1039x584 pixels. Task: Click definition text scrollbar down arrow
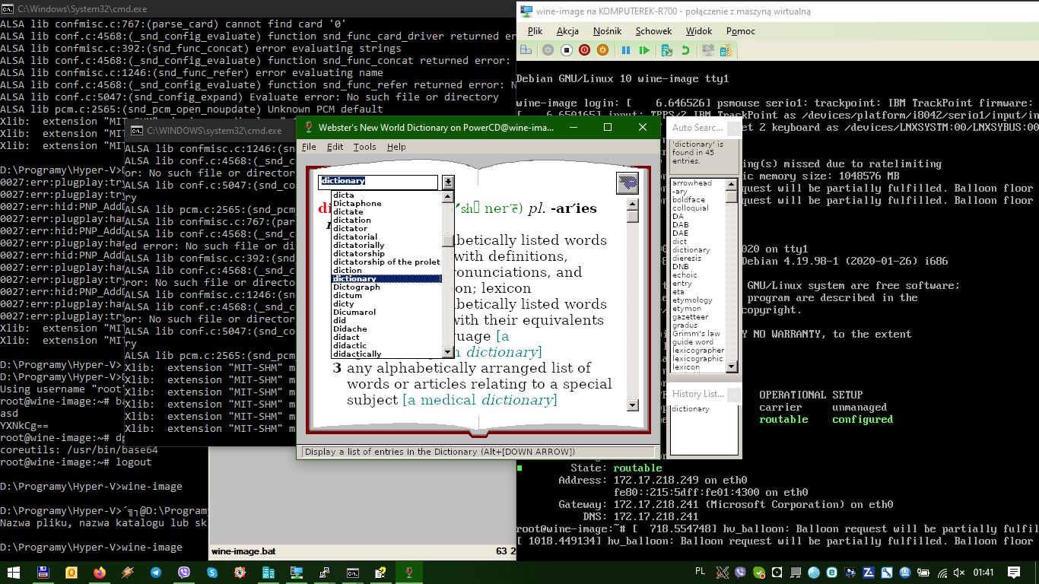[632, 405]
